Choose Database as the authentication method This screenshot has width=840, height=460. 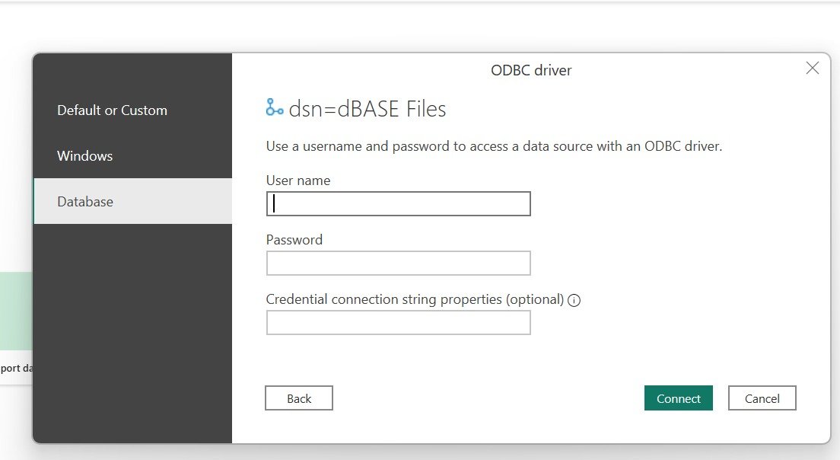coord(84,201)
